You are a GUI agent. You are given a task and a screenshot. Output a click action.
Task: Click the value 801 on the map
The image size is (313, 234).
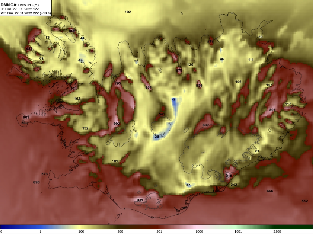(26, 117)
